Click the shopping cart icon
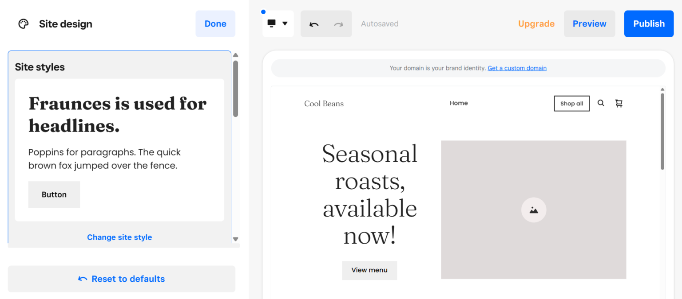 point(619,103)
